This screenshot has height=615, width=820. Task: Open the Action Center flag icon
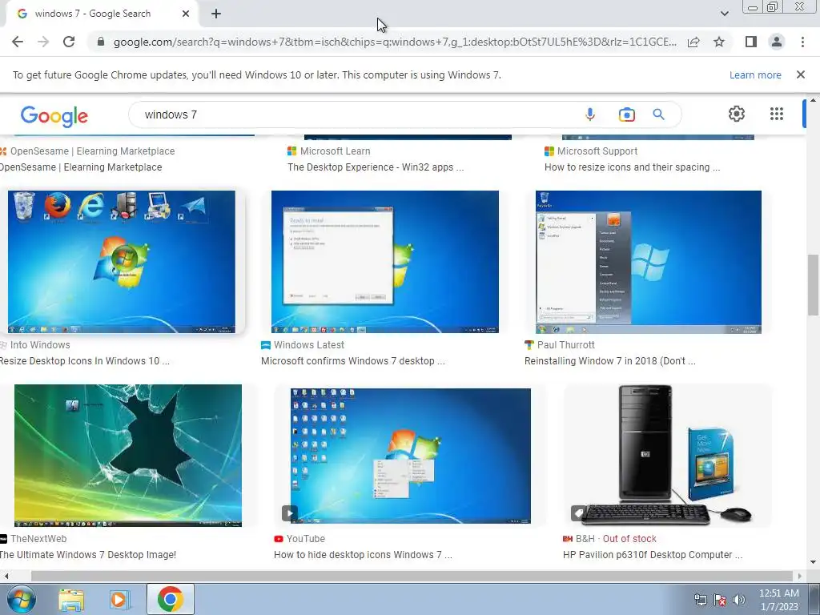click(x=720, y=600)
